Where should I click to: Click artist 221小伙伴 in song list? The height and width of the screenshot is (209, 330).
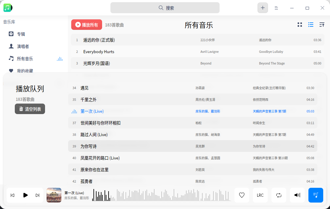(x=208, y=40)
